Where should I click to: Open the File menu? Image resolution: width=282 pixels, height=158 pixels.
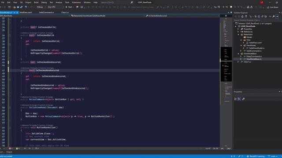coord(3,3)
